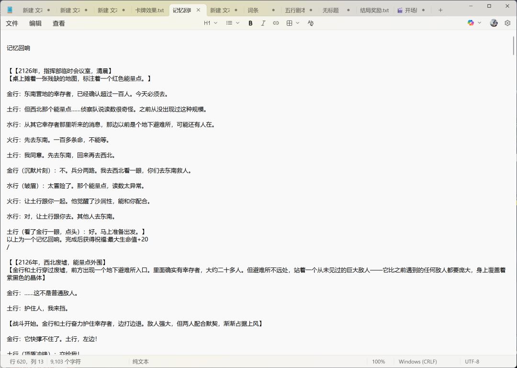Toggle italic formatting
Screen dimensions: 517x368
tap(263, 23)
